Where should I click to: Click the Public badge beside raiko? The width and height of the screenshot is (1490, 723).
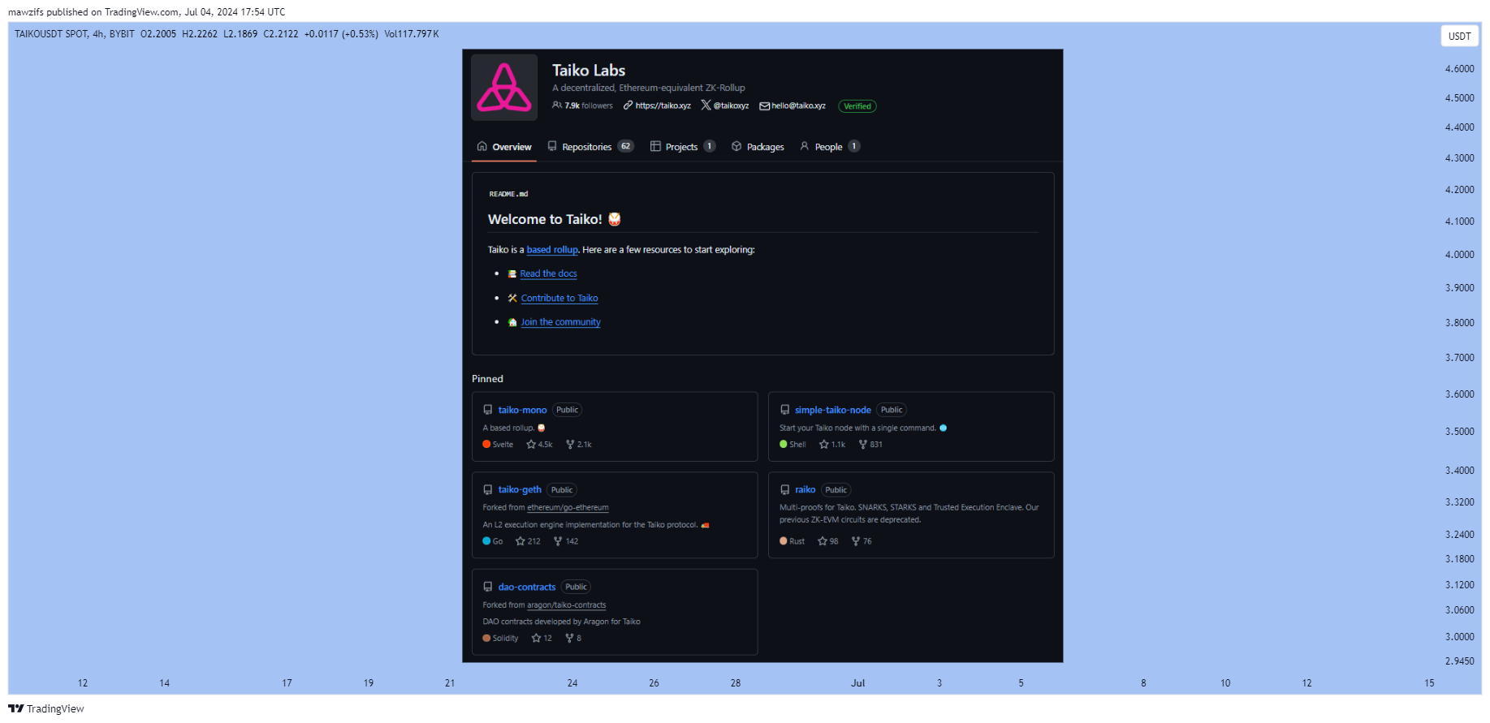(x=836, y=490)
